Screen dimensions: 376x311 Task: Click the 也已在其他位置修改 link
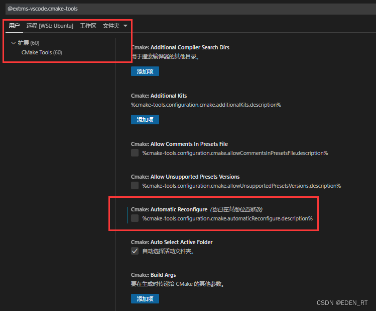[236, 209]
